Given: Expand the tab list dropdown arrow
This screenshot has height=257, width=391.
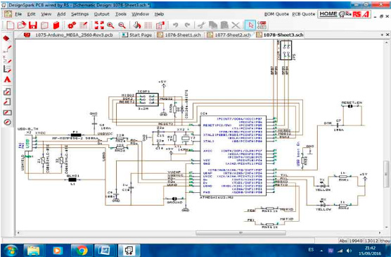Looking at the screenshot, I should [382, 35].
